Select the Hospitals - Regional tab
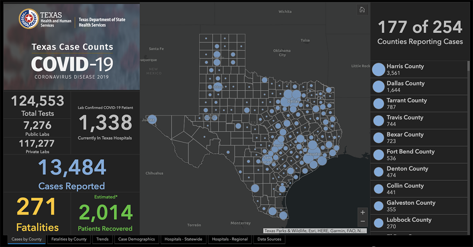 tap(230, 239)
